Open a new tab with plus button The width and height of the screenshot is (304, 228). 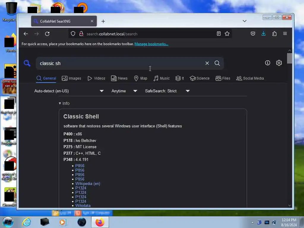[x=103, y=21]
